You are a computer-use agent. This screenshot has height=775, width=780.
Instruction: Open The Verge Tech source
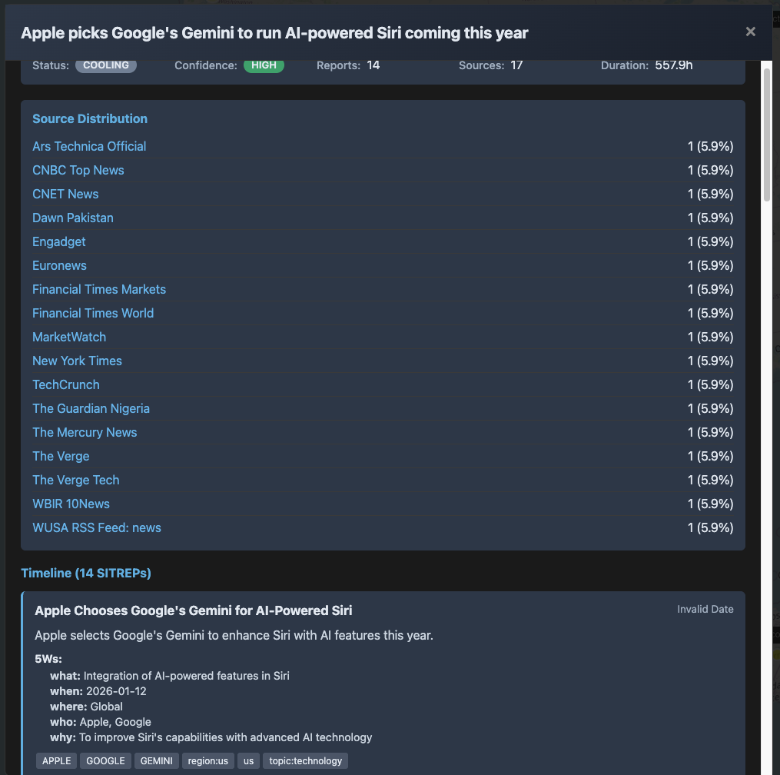76,480
